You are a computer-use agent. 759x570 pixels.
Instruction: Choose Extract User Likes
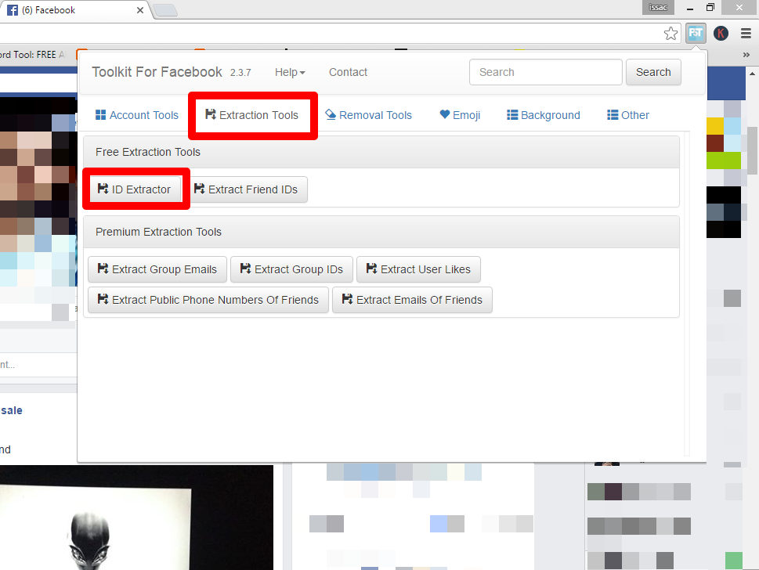click(419, 269)
